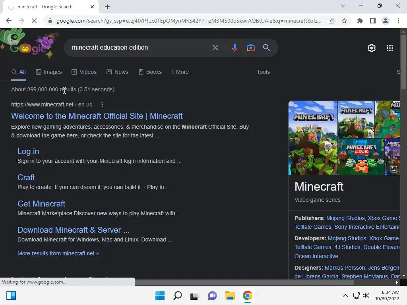Screen dimensions: 407x305
Task: Open the Chrome profile avatar
Action: [x=386, y=21]
